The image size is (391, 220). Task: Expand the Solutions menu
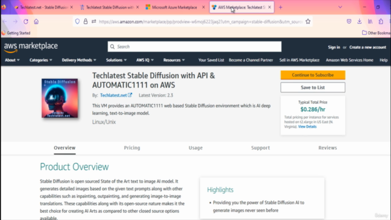pyautogui.click(x=117, y=60)
